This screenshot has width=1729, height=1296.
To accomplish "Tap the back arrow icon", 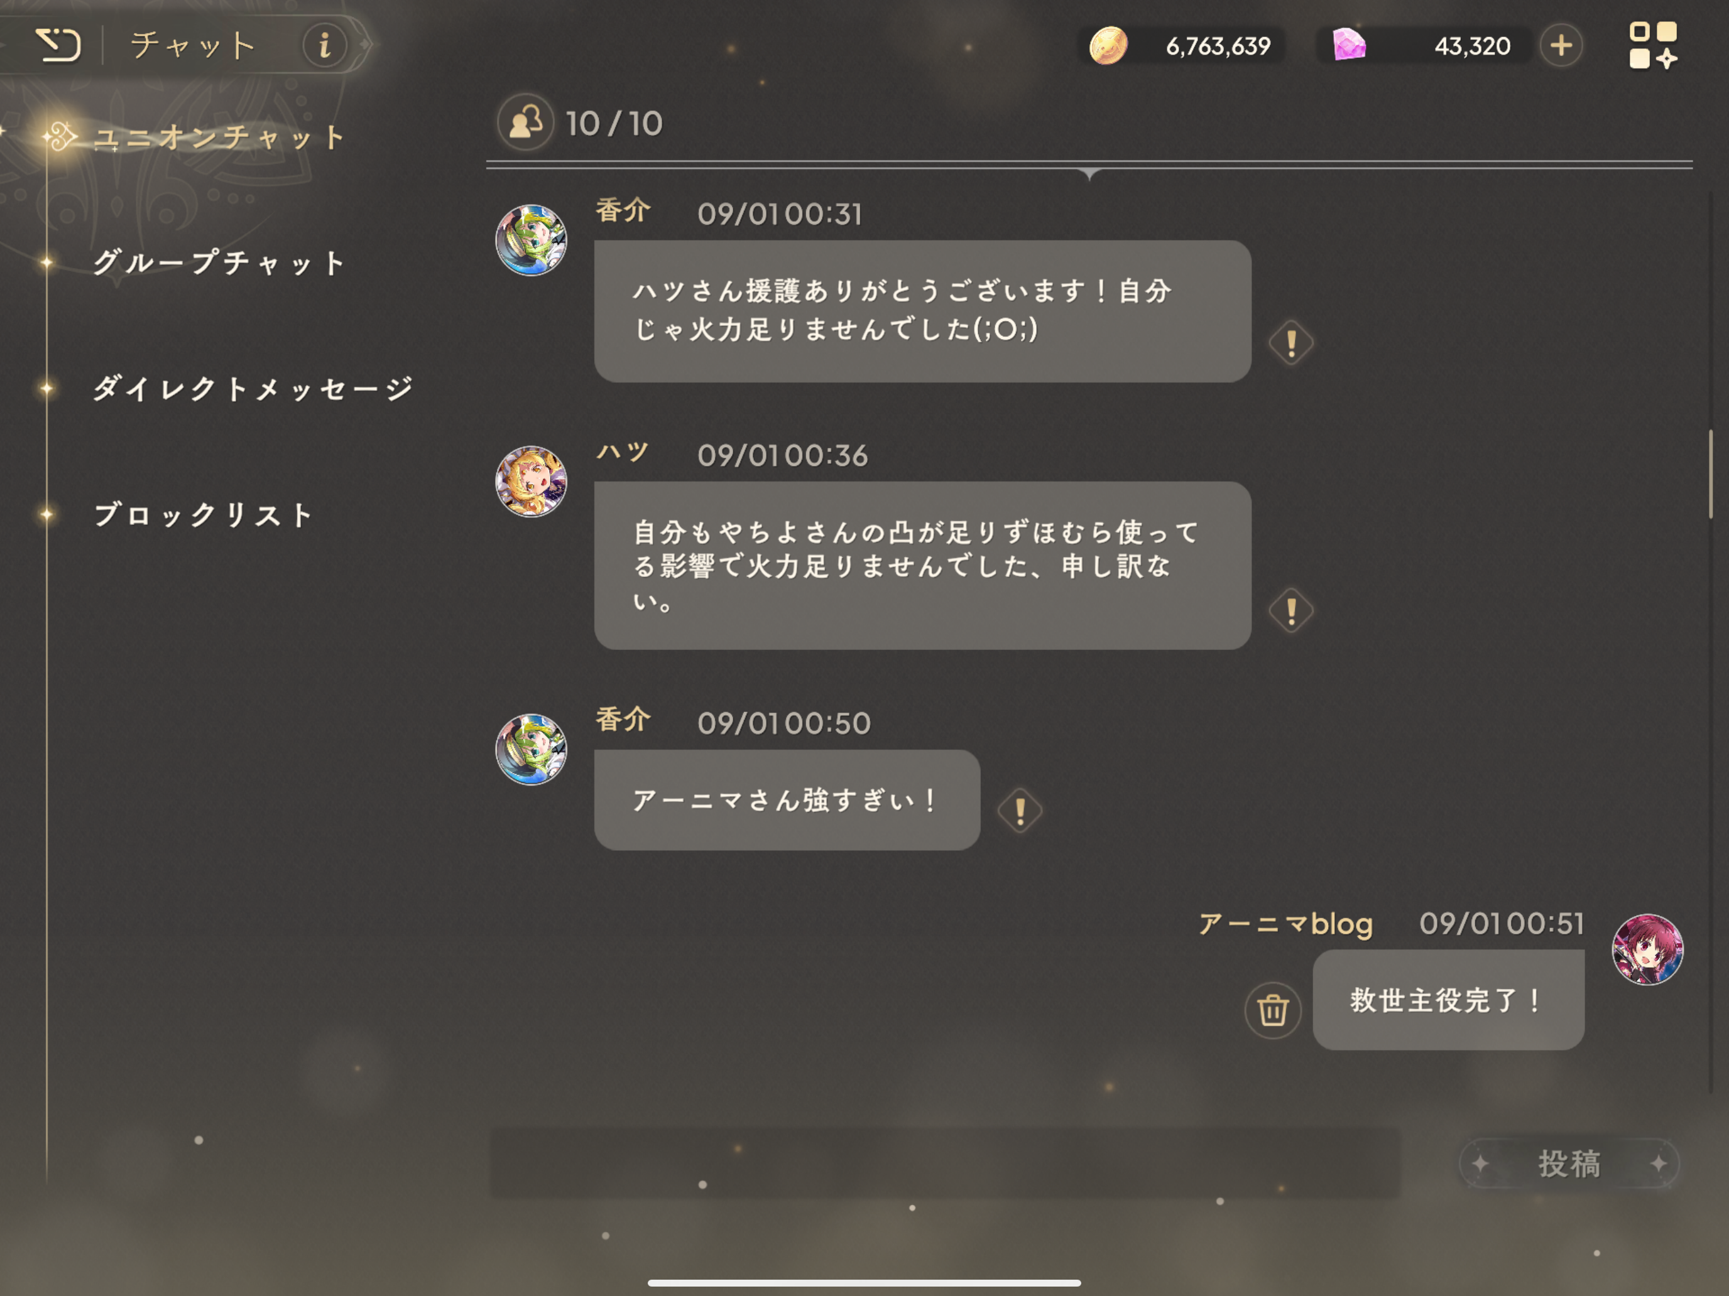I will 58,45.
